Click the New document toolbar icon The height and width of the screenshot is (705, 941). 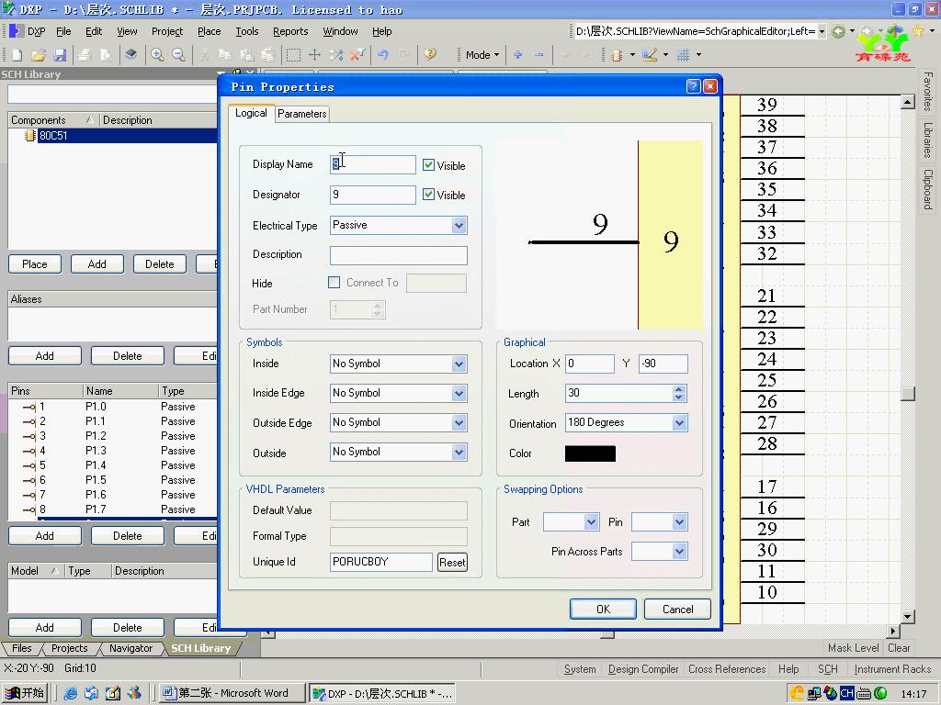coord(17,55)
